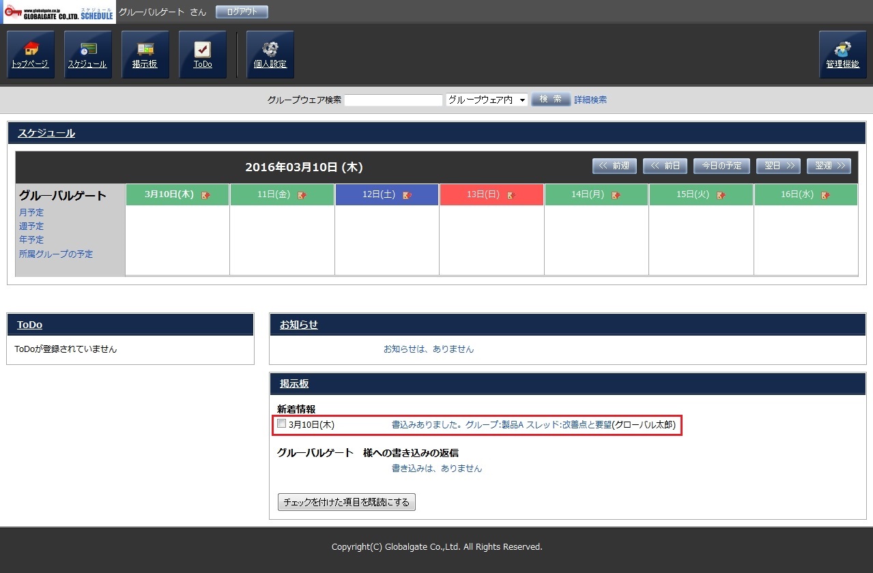Open the Admin Functions (管理機能) icon

(x=842, y=55)
